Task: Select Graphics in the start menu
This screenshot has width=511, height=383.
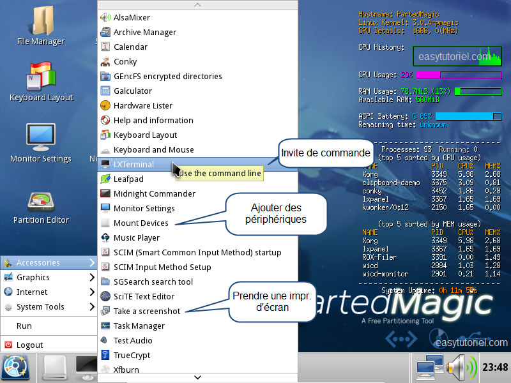Action: (49, 277)
